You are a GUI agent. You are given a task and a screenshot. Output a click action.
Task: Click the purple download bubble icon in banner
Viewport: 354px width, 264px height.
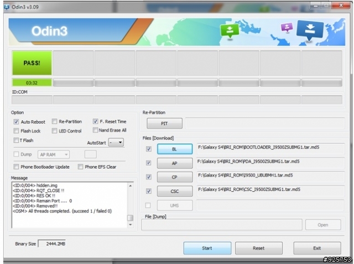pyautogui.click(x=287, y=27)
